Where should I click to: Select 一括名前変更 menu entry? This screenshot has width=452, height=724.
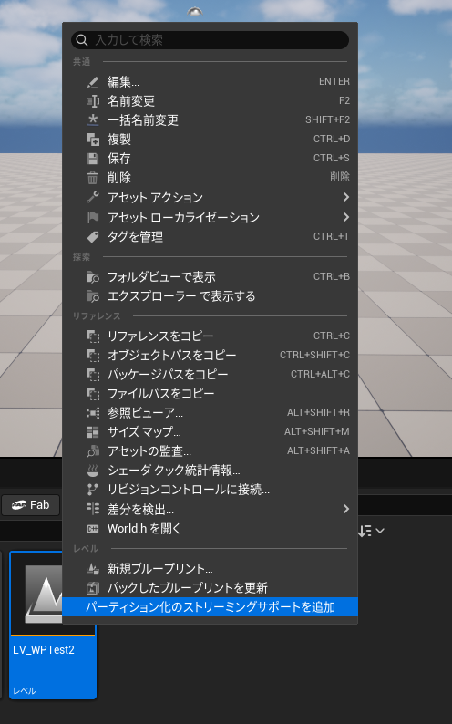coord(210,120)
